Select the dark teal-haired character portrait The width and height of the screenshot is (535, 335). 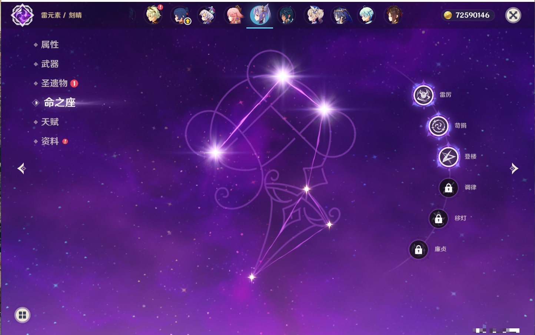point(286,16)
